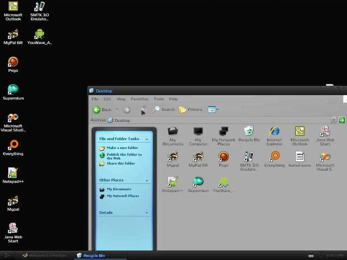Switch to Recycle Bin taskbar button
This screenshot has width=347, height=260.
[100, 256]
